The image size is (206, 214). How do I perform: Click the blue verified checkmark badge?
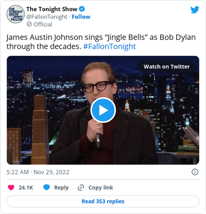82,9
